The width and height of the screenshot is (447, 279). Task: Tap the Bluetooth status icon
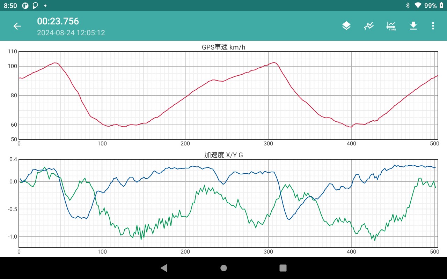click(x=408, y=6)
